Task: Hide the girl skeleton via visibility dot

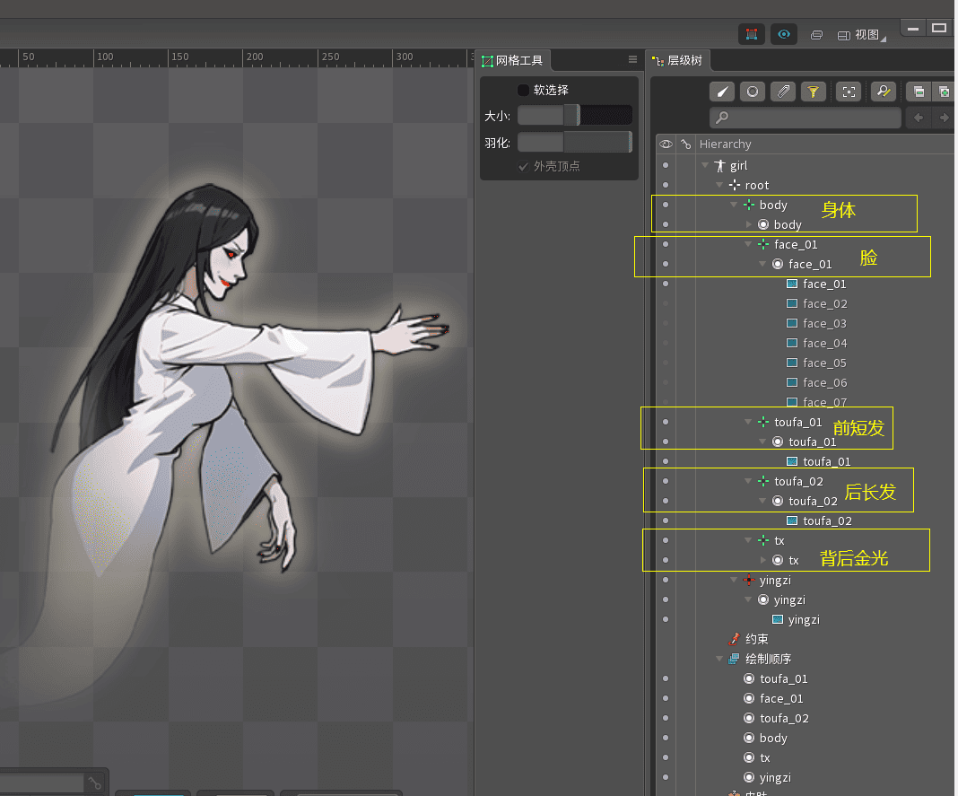Action: 666,166
